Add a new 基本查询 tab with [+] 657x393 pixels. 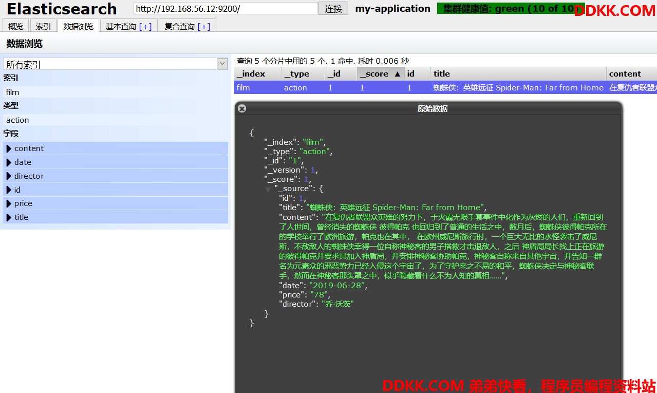coord(145,27)
